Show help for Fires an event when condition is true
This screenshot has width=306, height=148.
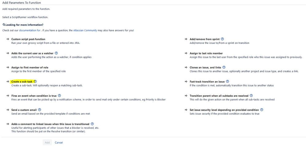pos(59,96)
